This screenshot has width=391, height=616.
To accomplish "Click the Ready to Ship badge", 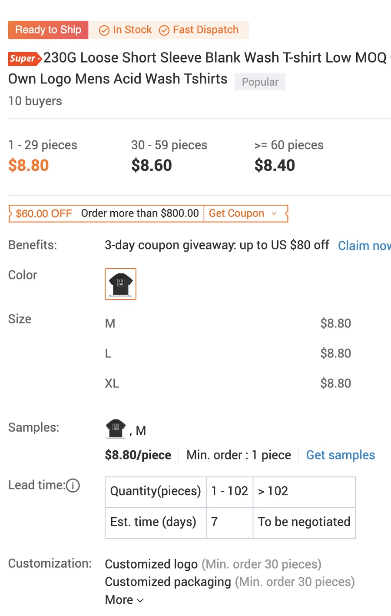I will [48, 30].
